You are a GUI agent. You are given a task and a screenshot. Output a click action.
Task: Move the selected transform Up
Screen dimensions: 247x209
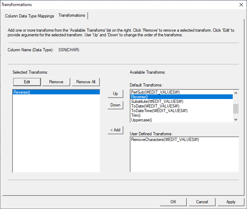click(115, 94)
